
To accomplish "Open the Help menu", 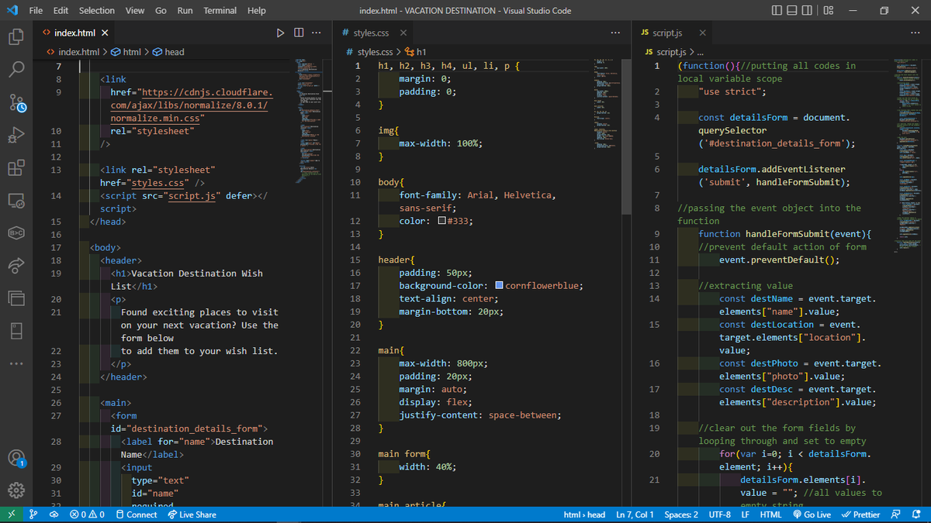I will point(256,11).
